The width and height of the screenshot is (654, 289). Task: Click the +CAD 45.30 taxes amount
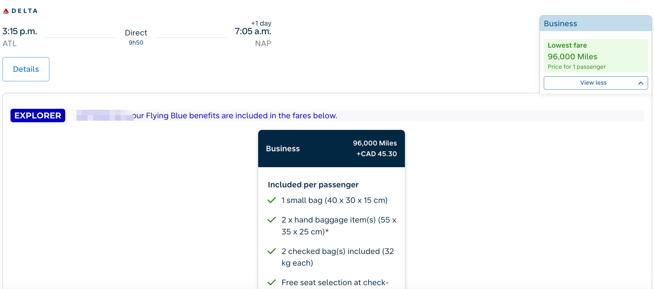pyautogui.click(x=376, y=154)
